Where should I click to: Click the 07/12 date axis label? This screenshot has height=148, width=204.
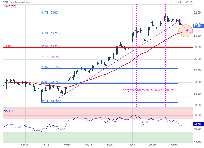click(x=67, y=145)
